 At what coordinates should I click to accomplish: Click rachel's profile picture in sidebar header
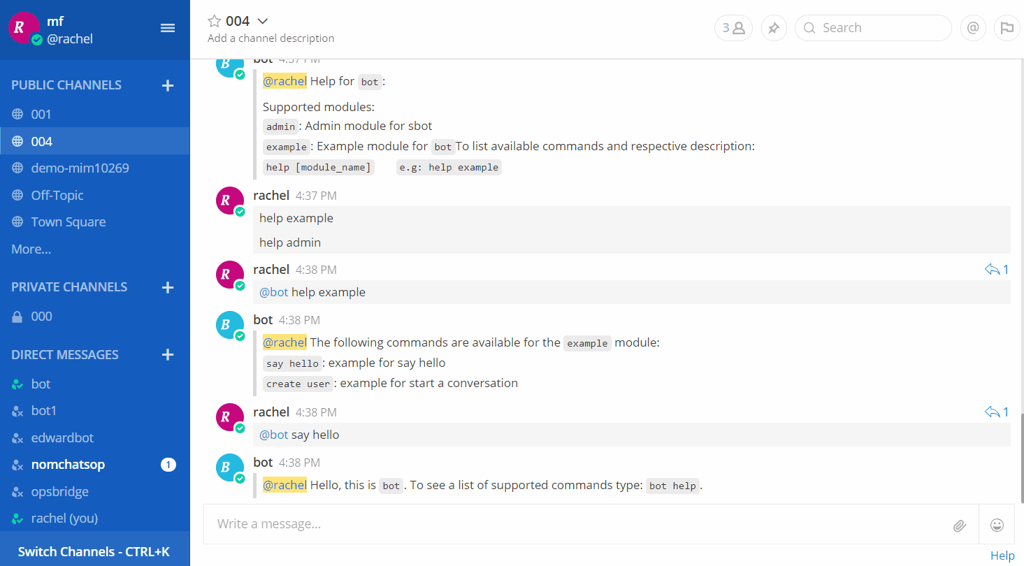[x=24, y=28]
